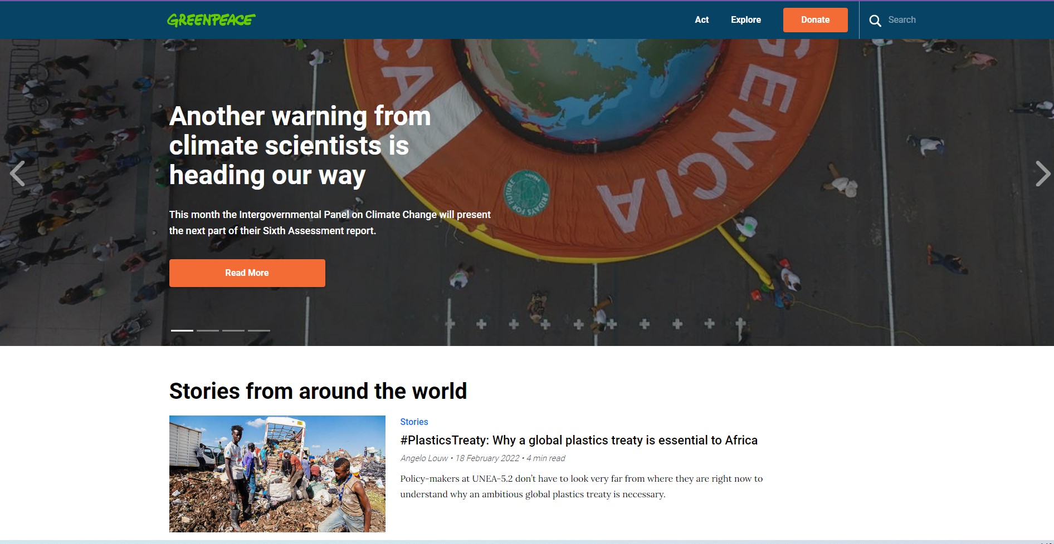
Task: Jump to the third carousel slide indicator
Action: click(x=233, y=330)
